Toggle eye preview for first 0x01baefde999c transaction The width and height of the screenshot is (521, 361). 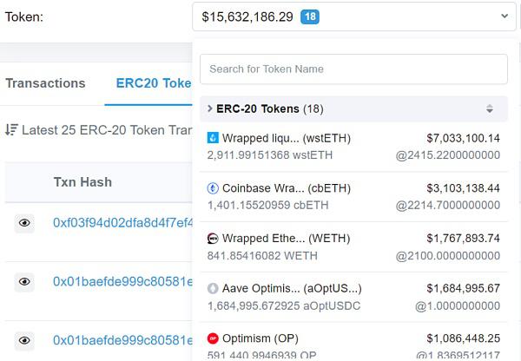click(x=24, y=282)
